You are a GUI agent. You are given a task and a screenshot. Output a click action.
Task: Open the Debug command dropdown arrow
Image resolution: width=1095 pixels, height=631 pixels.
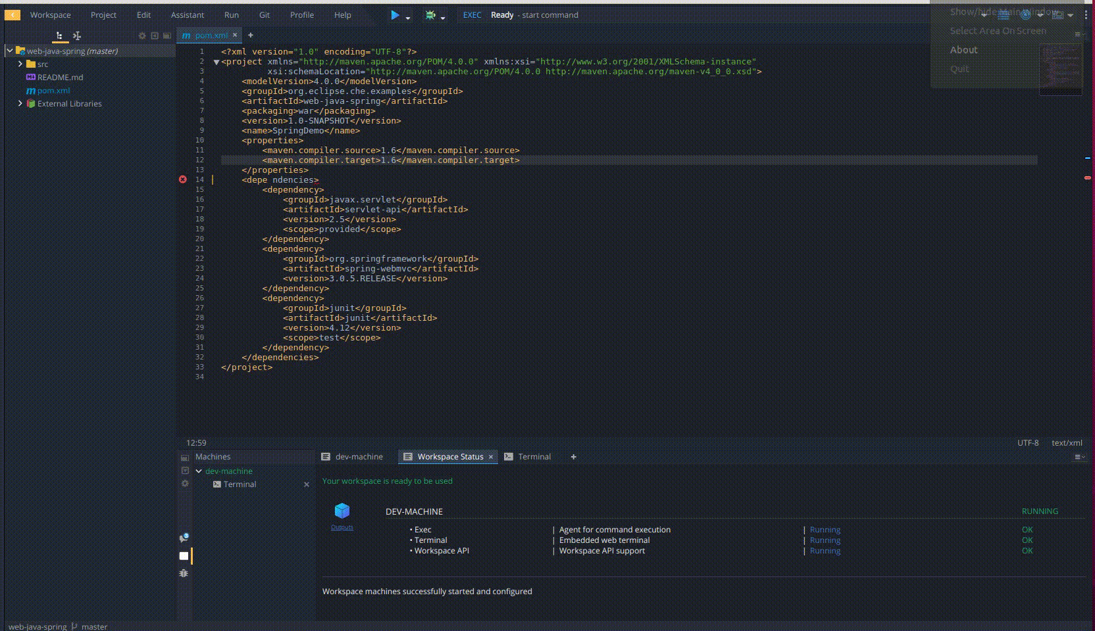[x=443, y=18]
